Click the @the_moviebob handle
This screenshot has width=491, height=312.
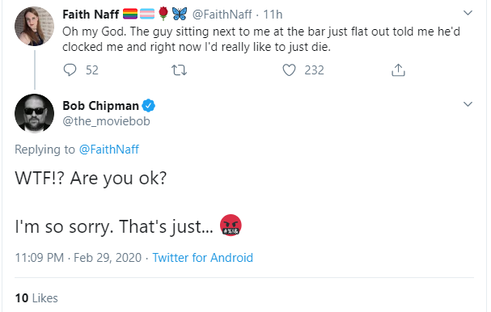[106, 121]
